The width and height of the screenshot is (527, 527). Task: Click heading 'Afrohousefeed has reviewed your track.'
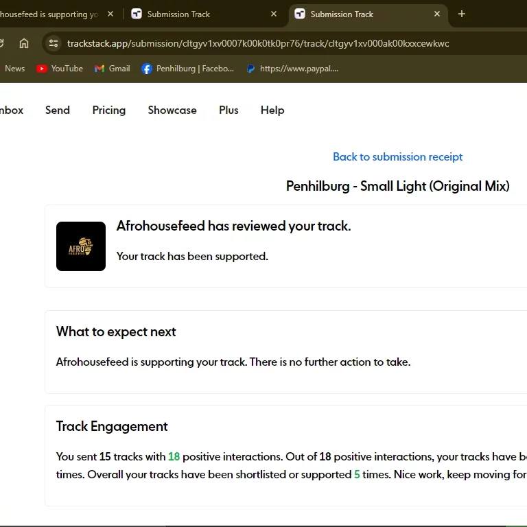click(233, 226)
